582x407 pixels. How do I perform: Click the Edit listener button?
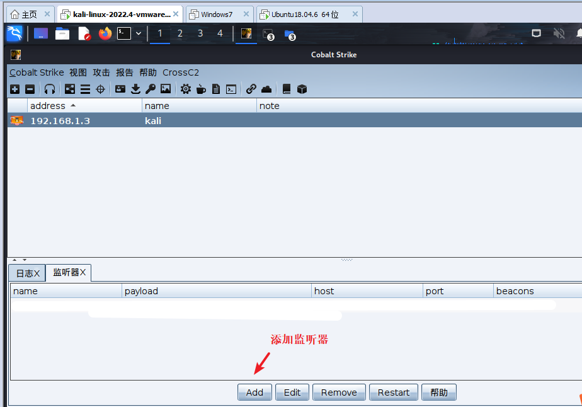click(292, 392)
